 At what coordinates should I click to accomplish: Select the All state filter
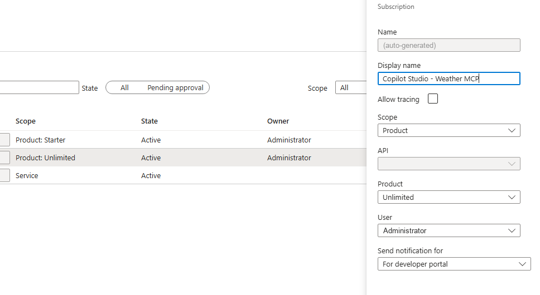[124, 87]
